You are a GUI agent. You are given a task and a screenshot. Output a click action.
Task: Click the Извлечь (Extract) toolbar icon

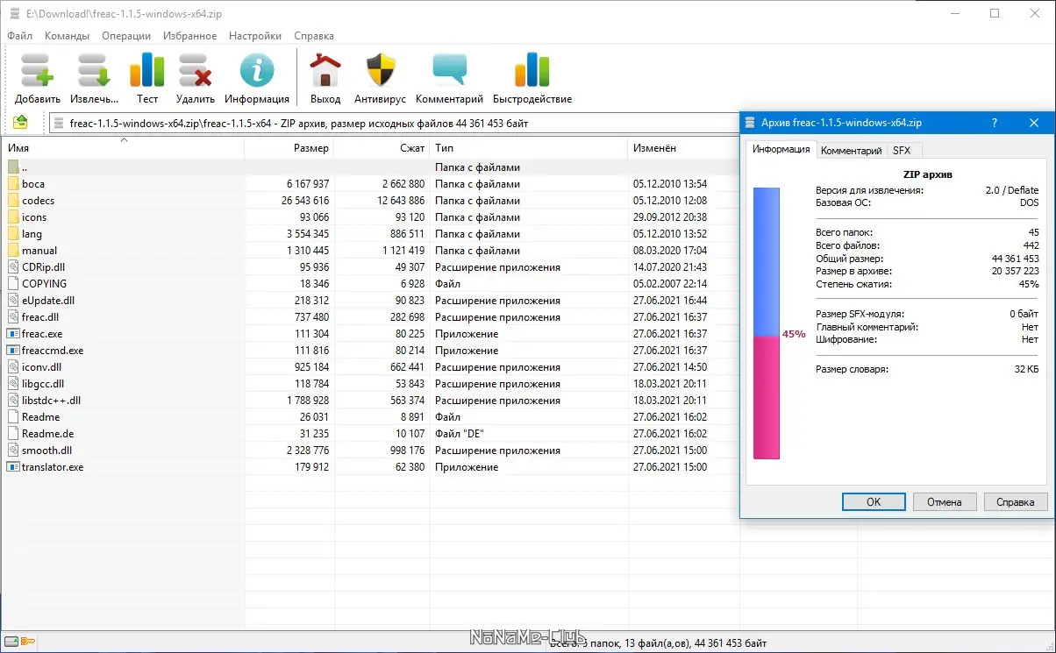[x=94, y=71]
